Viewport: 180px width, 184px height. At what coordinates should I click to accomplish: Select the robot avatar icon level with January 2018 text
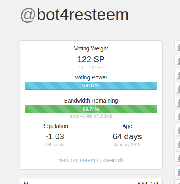(178, 145)
